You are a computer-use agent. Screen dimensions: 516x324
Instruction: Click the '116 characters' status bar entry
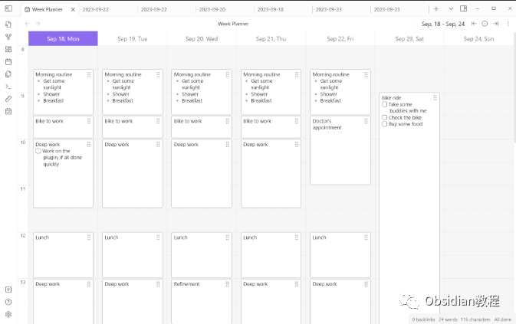475,319
